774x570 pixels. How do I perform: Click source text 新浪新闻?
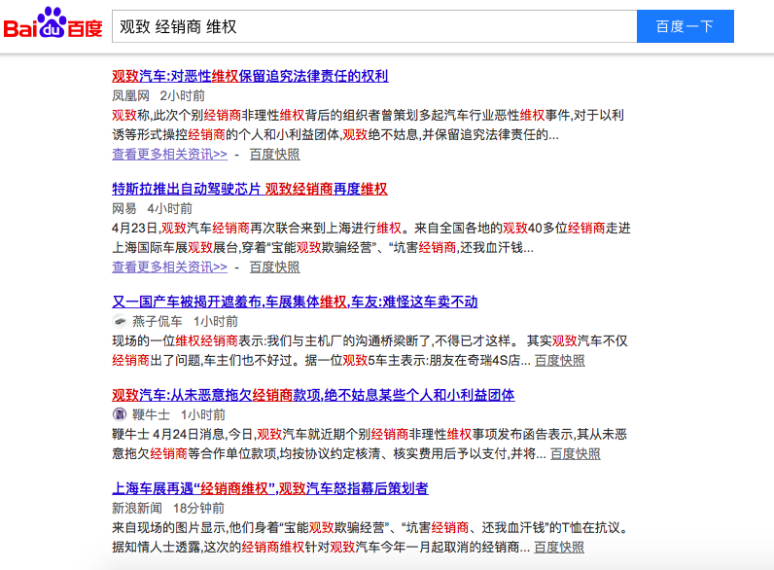(x=137, y=508)
